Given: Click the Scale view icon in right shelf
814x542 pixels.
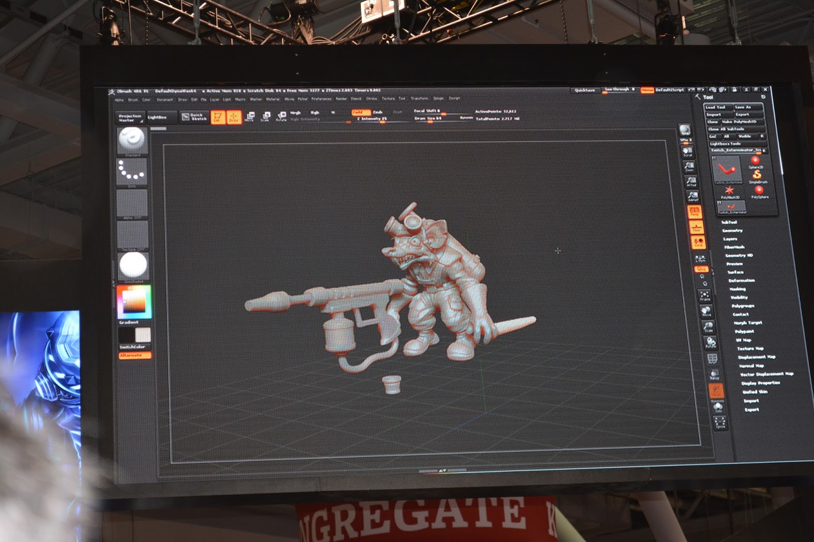Looking at the screenshot, I should point(709,327).
